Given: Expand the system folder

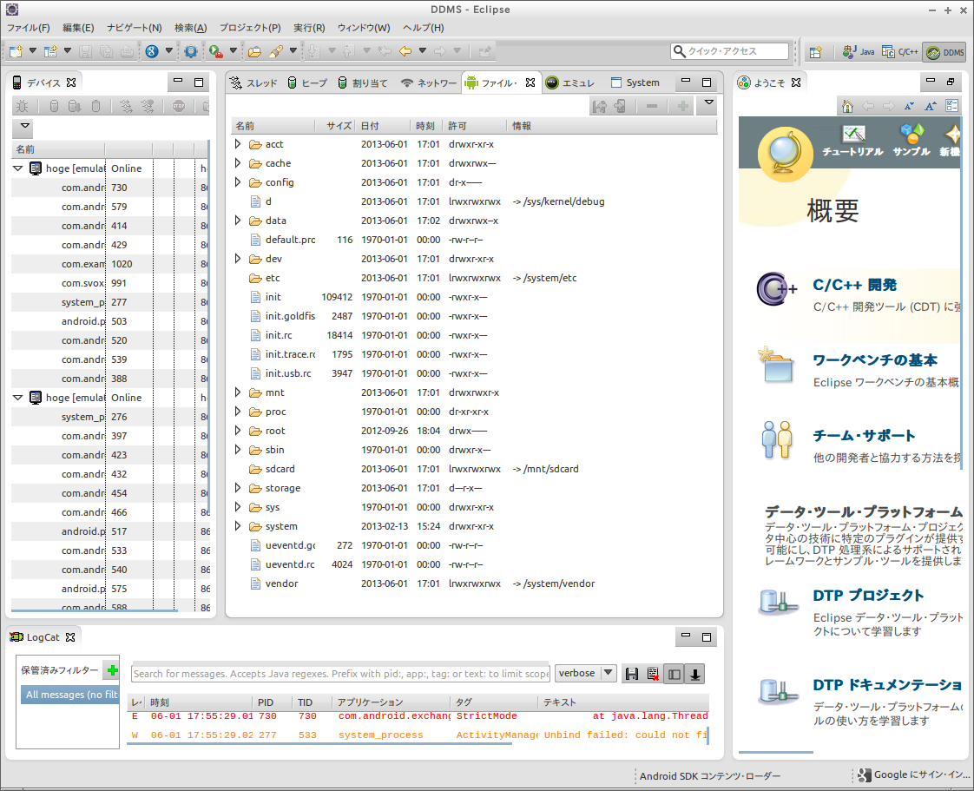Looking at the screenshot, I should 238,526.
